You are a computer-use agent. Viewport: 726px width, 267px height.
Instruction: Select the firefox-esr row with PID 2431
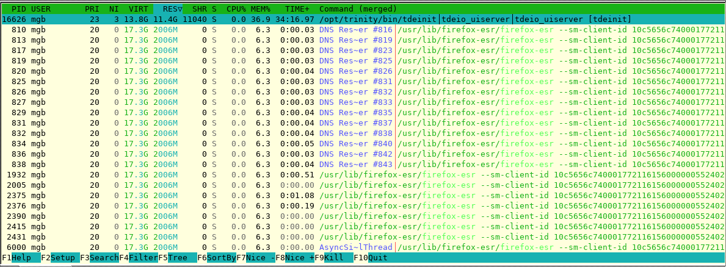pos(363,237)
